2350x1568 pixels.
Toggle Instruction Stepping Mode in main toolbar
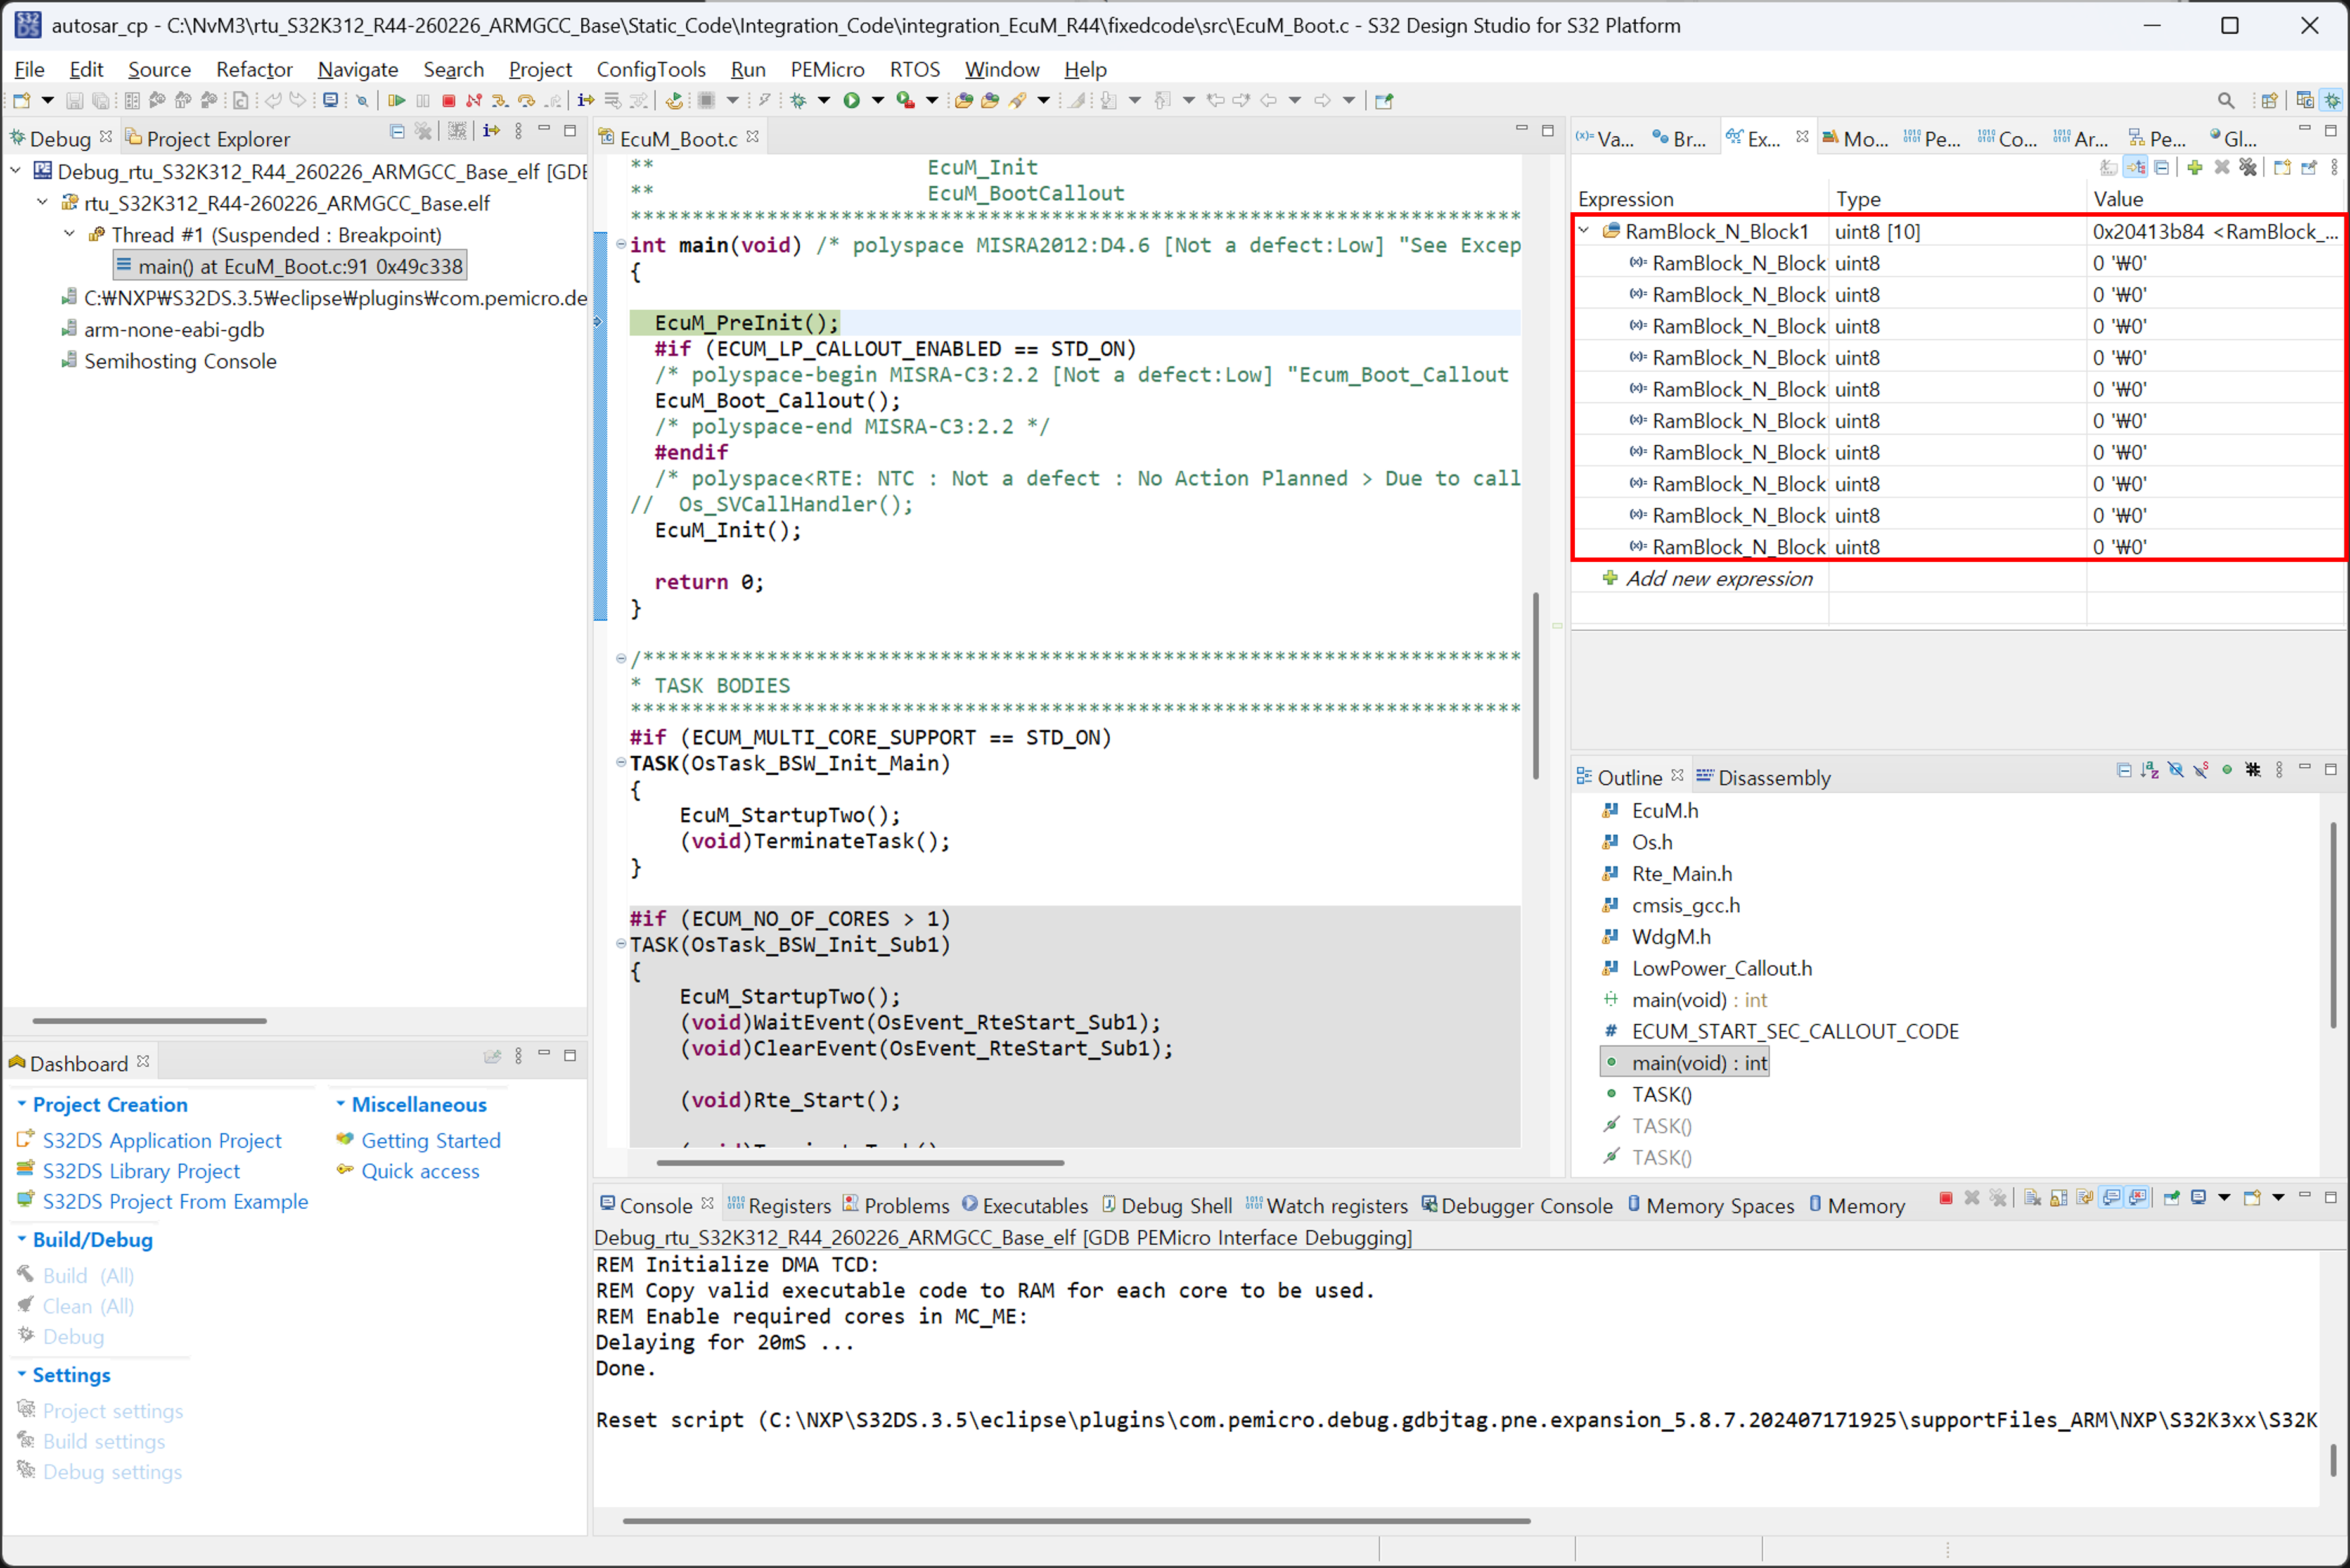pyautogui.click(x=586, y=100)
